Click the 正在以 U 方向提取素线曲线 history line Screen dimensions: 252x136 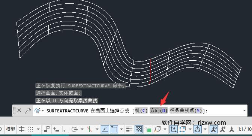67,101
